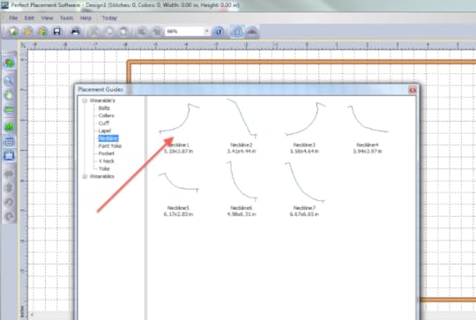Click the red arch toolbar icon
The height and width of the screenshot is (320, 476).
click(251, 31)
